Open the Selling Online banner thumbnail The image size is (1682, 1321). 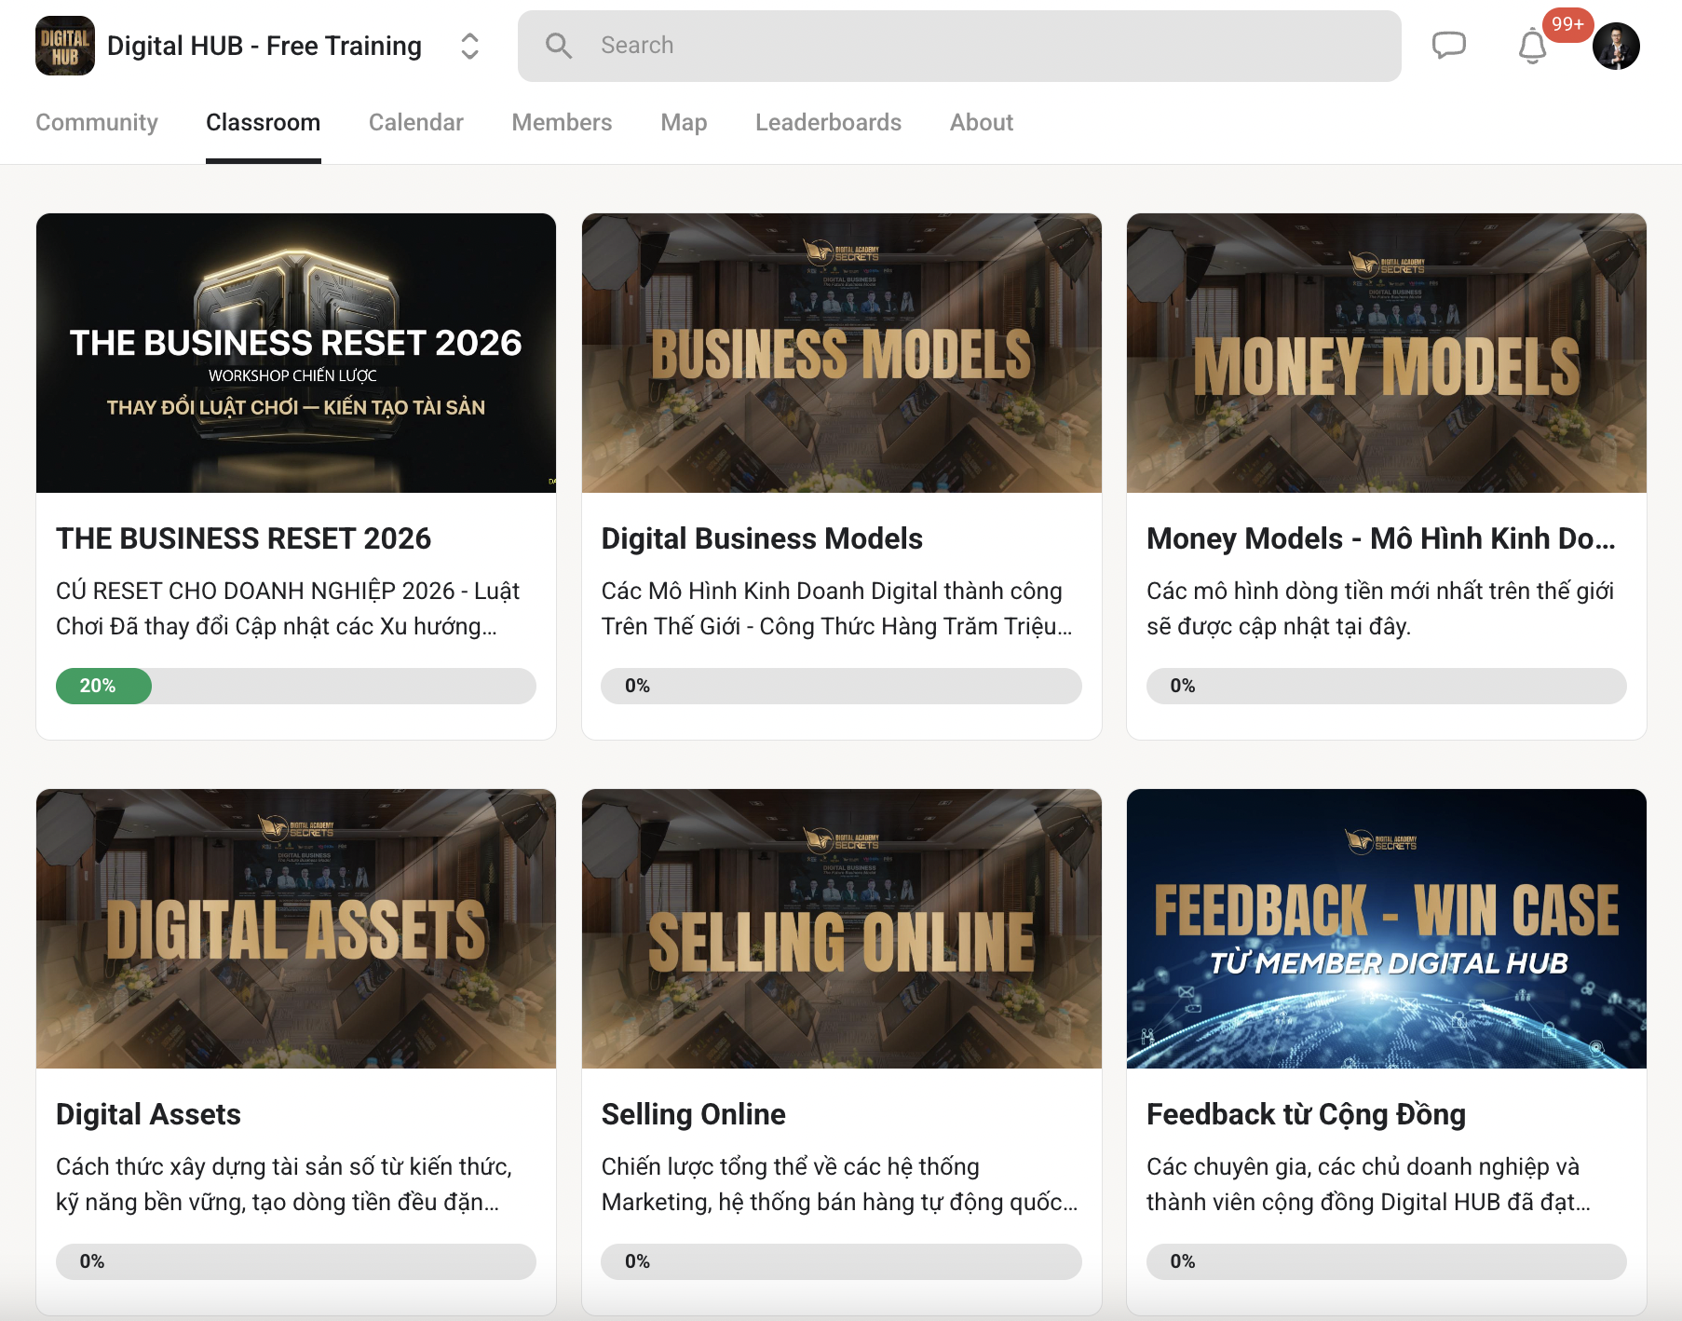[x=841, y=929]
